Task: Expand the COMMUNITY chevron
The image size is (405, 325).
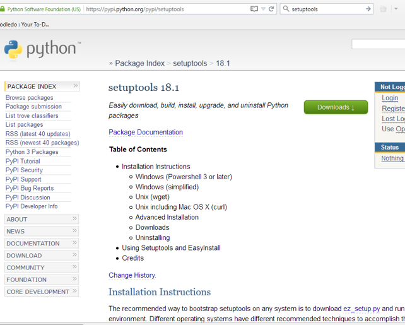Action: tap(74, 266)
